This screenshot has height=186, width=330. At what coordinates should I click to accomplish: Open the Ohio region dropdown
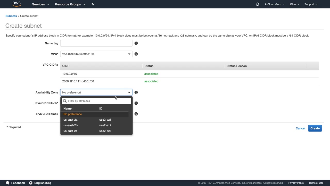294,4
